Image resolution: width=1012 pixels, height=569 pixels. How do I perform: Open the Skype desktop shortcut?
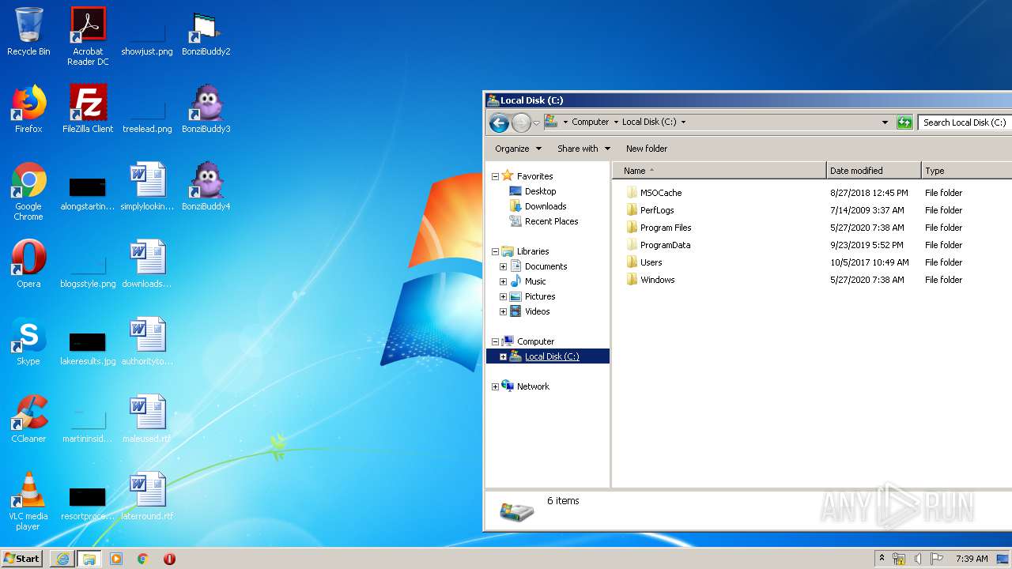click(x=28, y=341)
